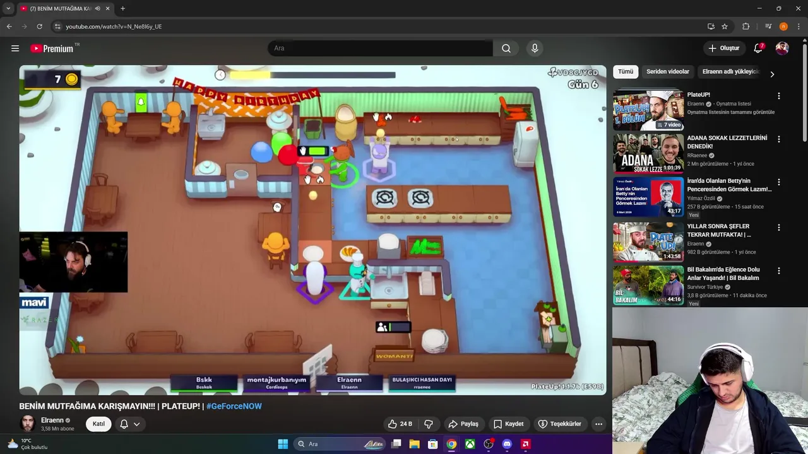The image size is (808, 454).
Task: Expand the tab search dropdown
Action: 8,9
